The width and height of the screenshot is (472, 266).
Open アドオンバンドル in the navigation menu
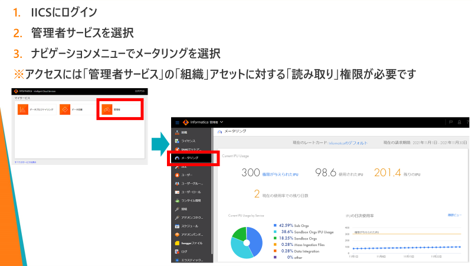point(192,234)
